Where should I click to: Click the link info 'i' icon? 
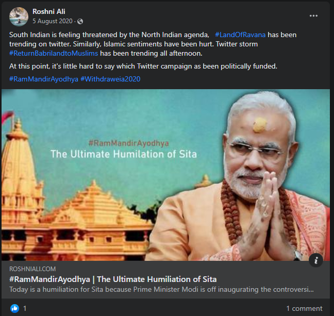click(316, 260)
